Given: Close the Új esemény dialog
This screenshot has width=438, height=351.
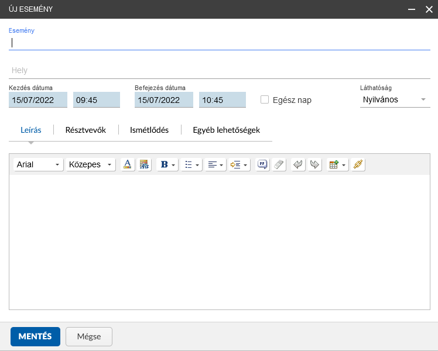Looking at the screenshot, I should pyautogui.click(x=429, y=9).
